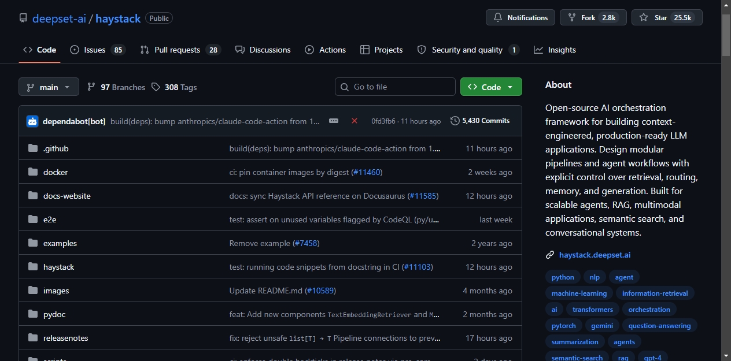Image resolution: width=731 pixels, height=361 pixels.
Task: Open the Star button with 25.5k count
Action: [667, 18]
